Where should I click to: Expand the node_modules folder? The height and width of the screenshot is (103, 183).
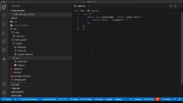40,25
